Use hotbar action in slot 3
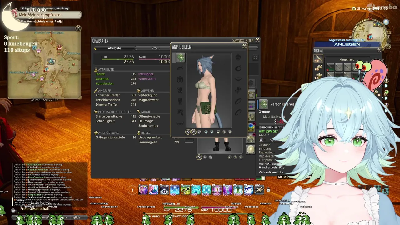 click(x=164, y=189)
